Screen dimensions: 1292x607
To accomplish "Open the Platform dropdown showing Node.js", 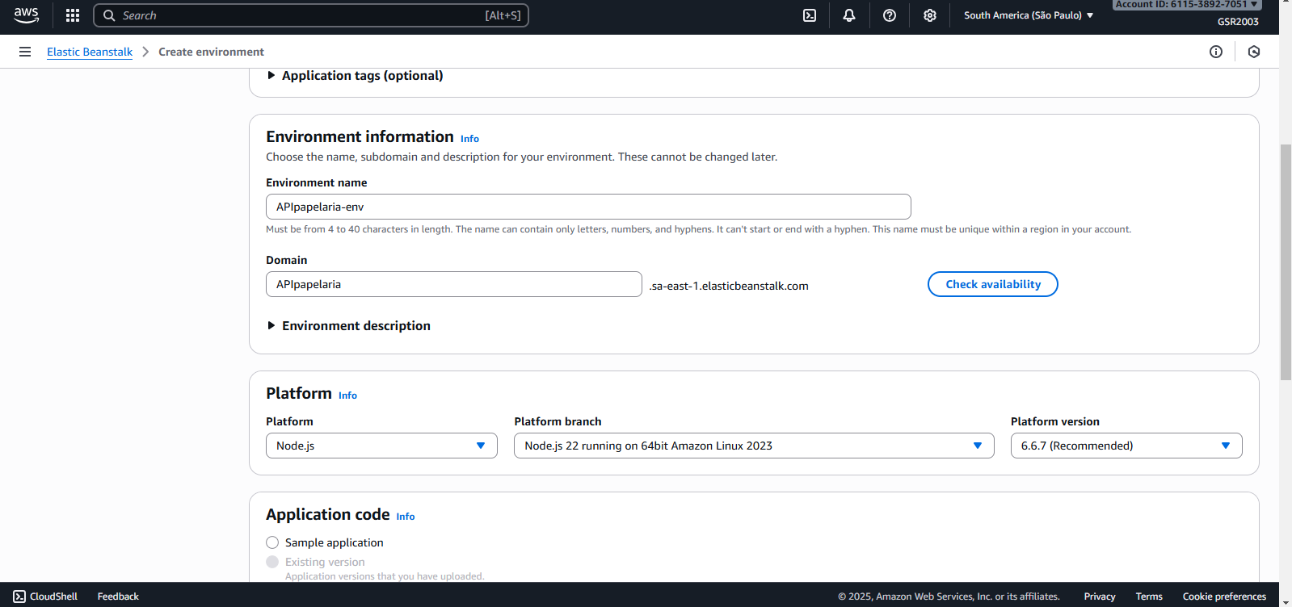I will [x=381, y=446].
